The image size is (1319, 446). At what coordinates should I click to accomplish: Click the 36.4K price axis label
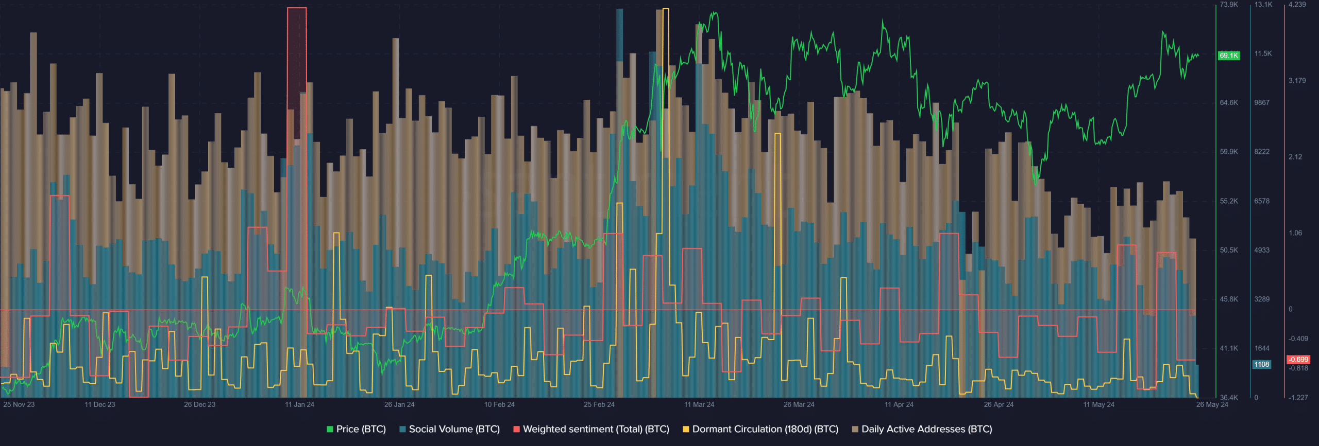coord(1229,398)
